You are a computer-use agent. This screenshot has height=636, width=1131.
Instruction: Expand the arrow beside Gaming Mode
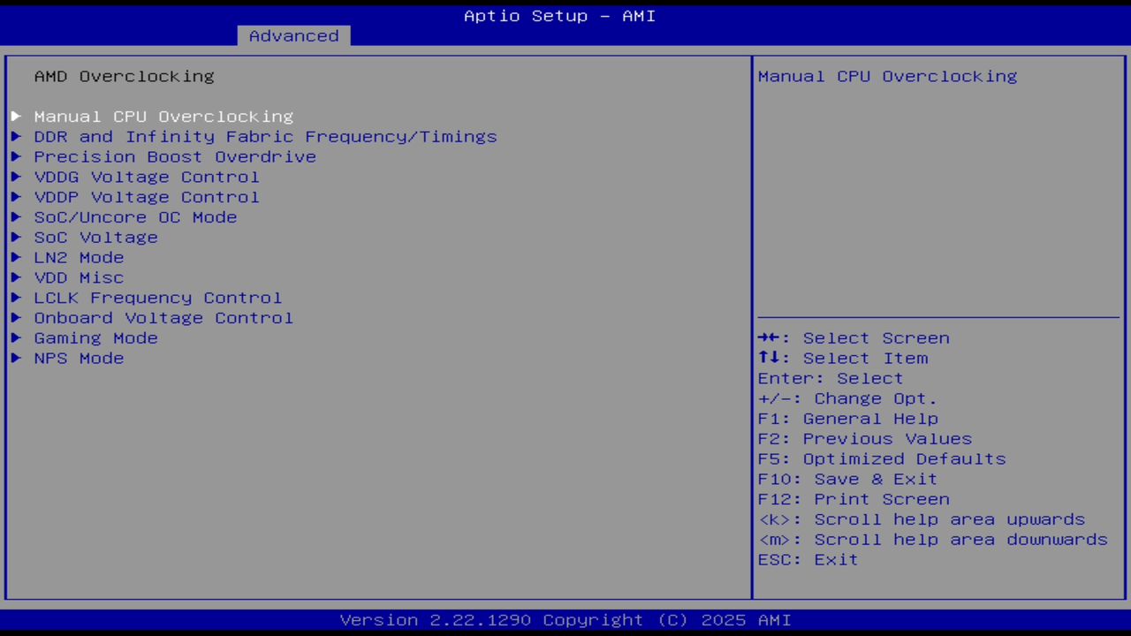point(16,337)
